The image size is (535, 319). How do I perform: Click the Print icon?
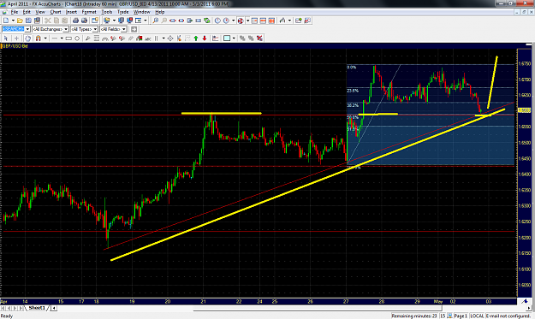(x=75, y=21)
